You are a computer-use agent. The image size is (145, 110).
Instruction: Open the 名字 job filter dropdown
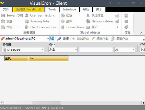coord(63,50)
